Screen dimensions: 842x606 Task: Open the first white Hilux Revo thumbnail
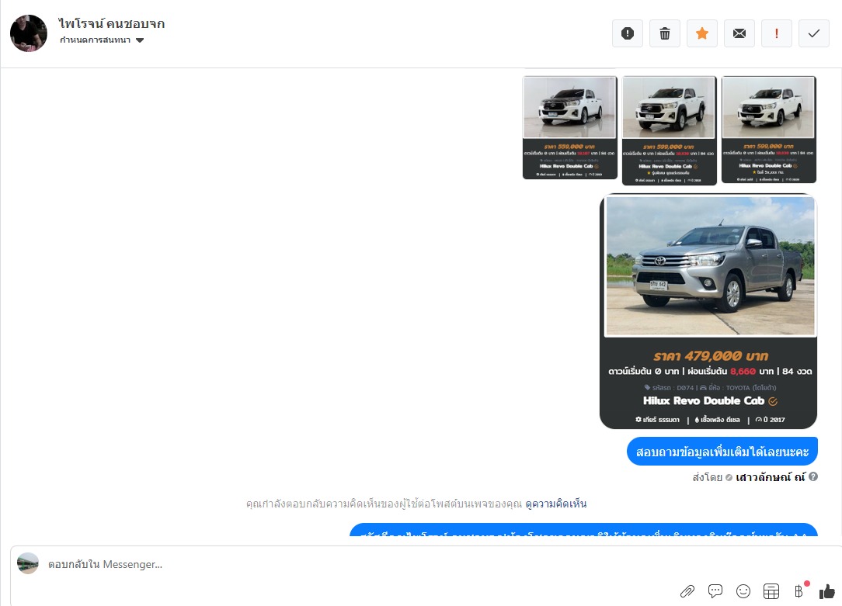[569, 127]
